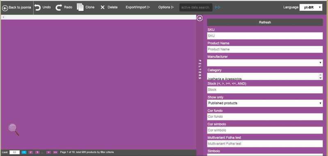Focus the Product Name filter field
The image size is (328, 156).
[x=265, y=49]
